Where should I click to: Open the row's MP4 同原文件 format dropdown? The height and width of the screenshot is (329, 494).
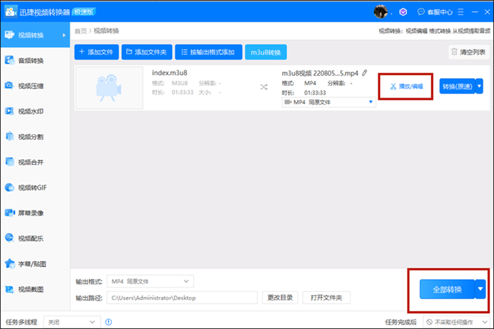click(x=328, y=102)
